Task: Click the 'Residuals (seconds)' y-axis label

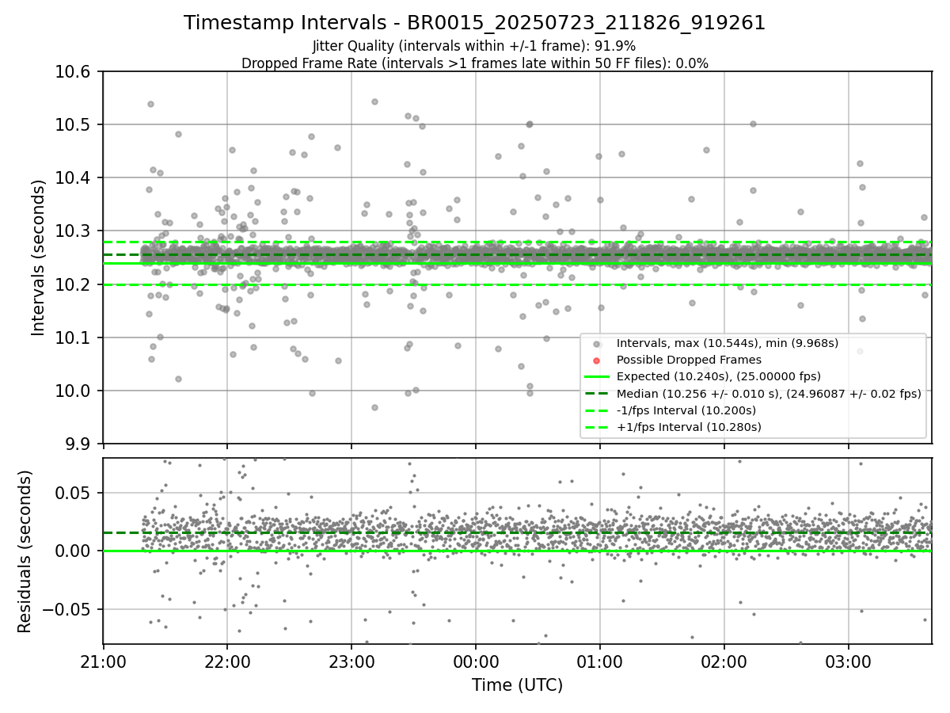Action: [x=25, y=551]
